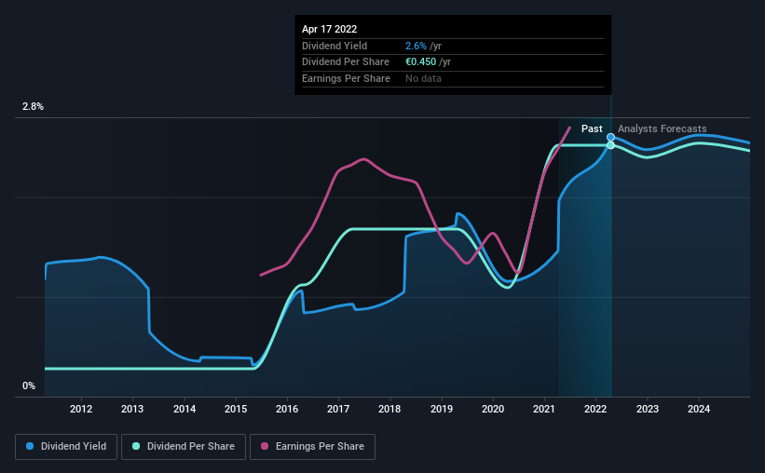Click the tooltip Earnings Per Share row label

(346, 78)
